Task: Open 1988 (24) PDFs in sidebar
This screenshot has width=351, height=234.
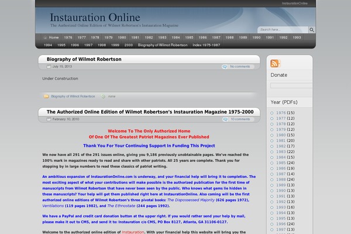Action: tap(285, 180)
